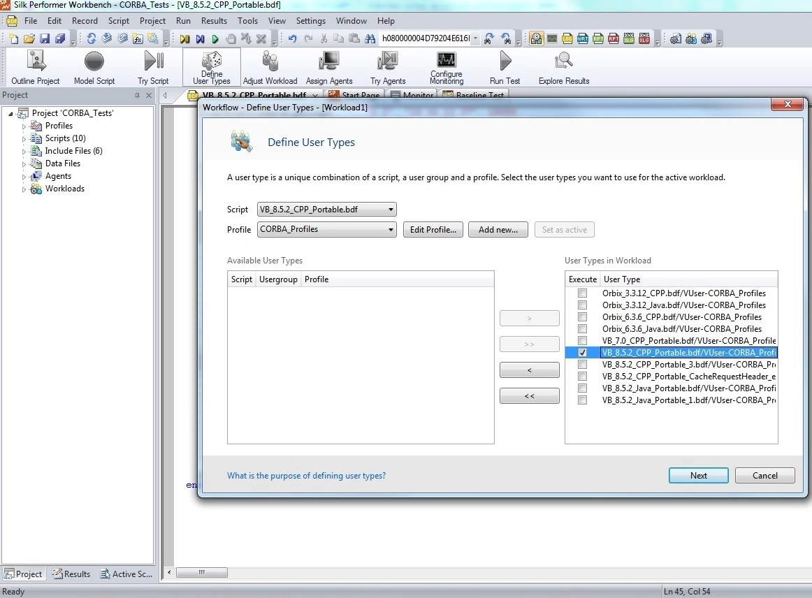The width and height of the screenshot is (812, 598).
Task: Expand the Scripts (10) tree node
Action: (24, 139)
